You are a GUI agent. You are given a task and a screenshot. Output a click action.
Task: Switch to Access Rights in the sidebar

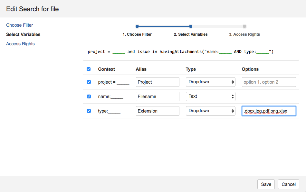(x=20, y=44)
